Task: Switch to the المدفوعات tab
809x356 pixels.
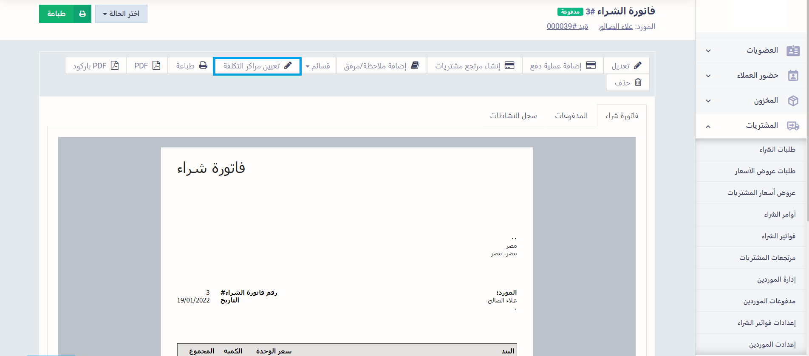Action: coord(571,116)
